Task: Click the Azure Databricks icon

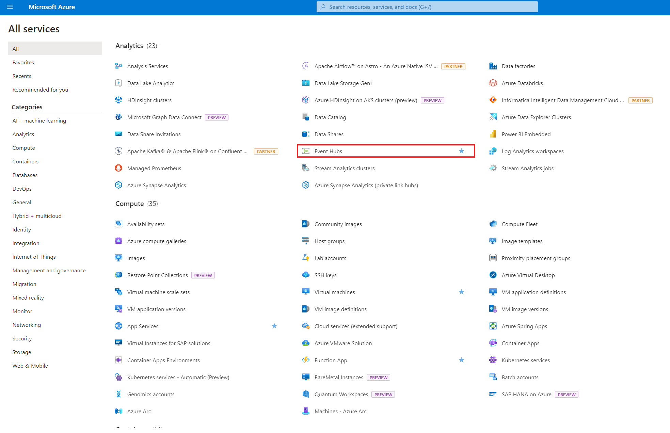Action: [493, 83]
